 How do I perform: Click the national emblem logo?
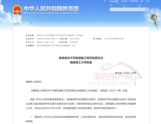coord(17,10)
